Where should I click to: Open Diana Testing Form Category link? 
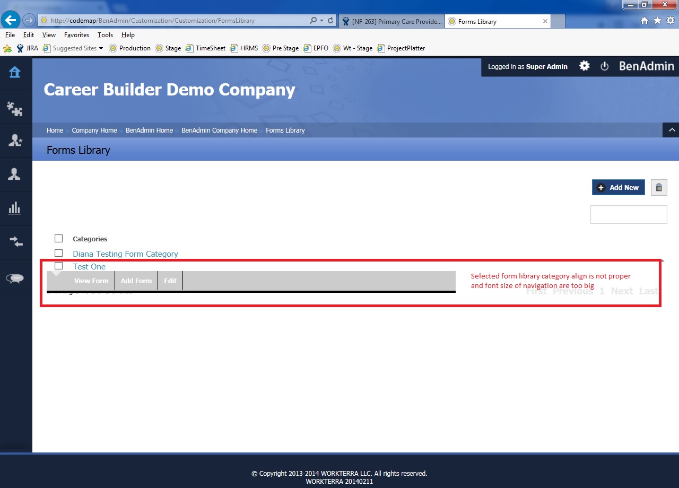tap(125, 254)
